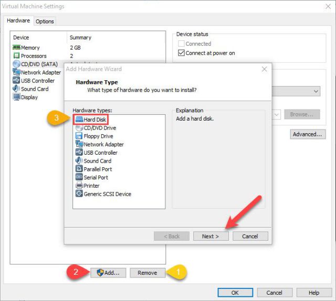Select the Printer hardware type icon
The width and height of the screenshot is (336, 301).
coord(79,186)
